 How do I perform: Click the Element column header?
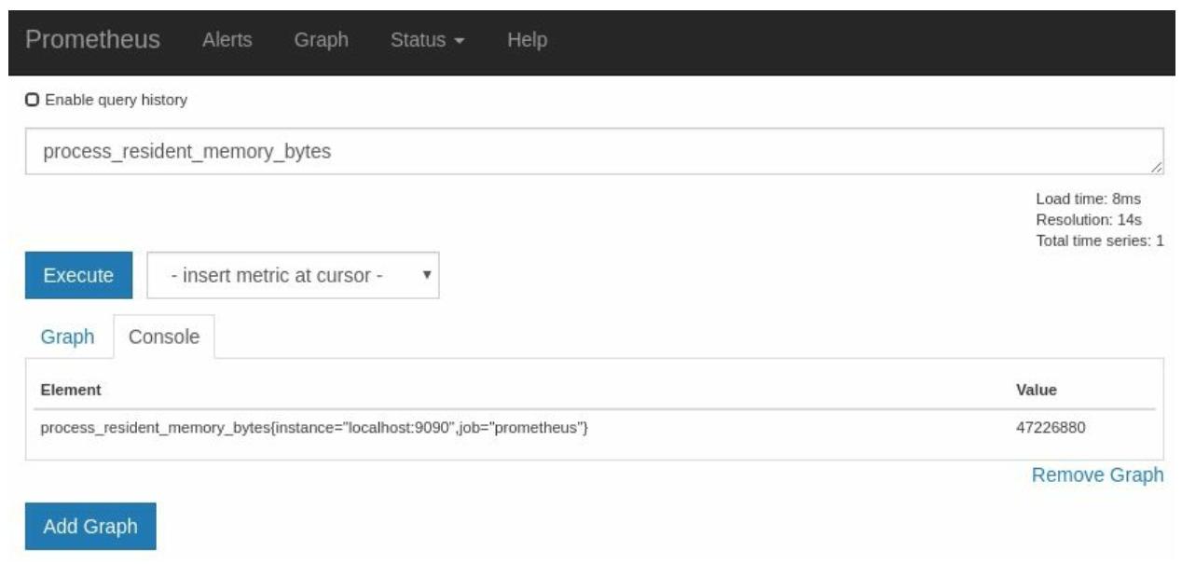[71, 390]
